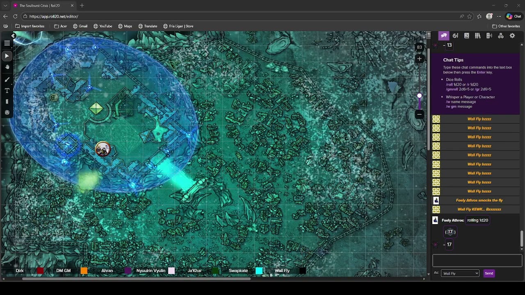Image resolution: width=525 pixels, height=295 pixels.
Task: Go back with the browser back arrow
Action: (5, 16)
